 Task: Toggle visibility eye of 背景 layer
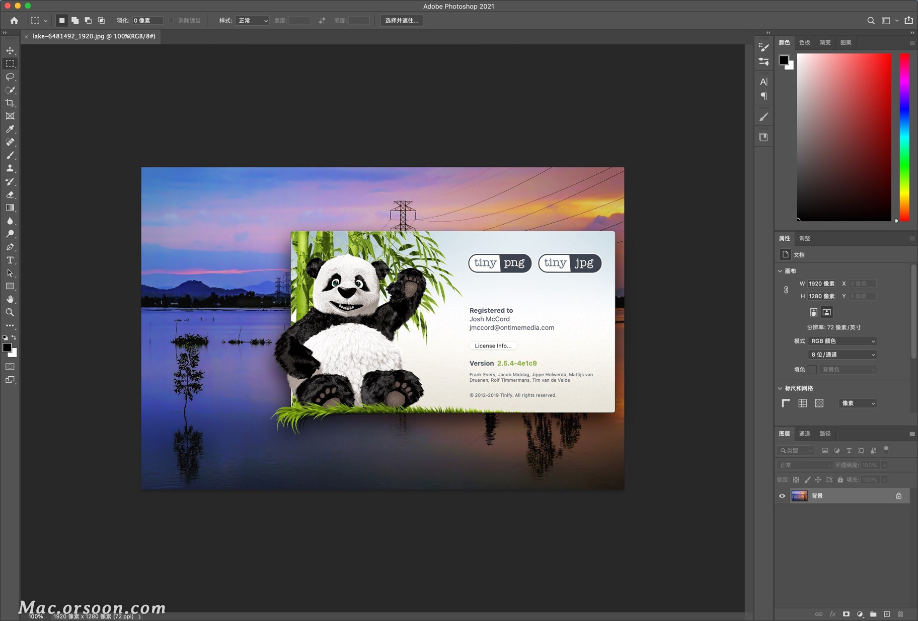click(x=782, y=496)
